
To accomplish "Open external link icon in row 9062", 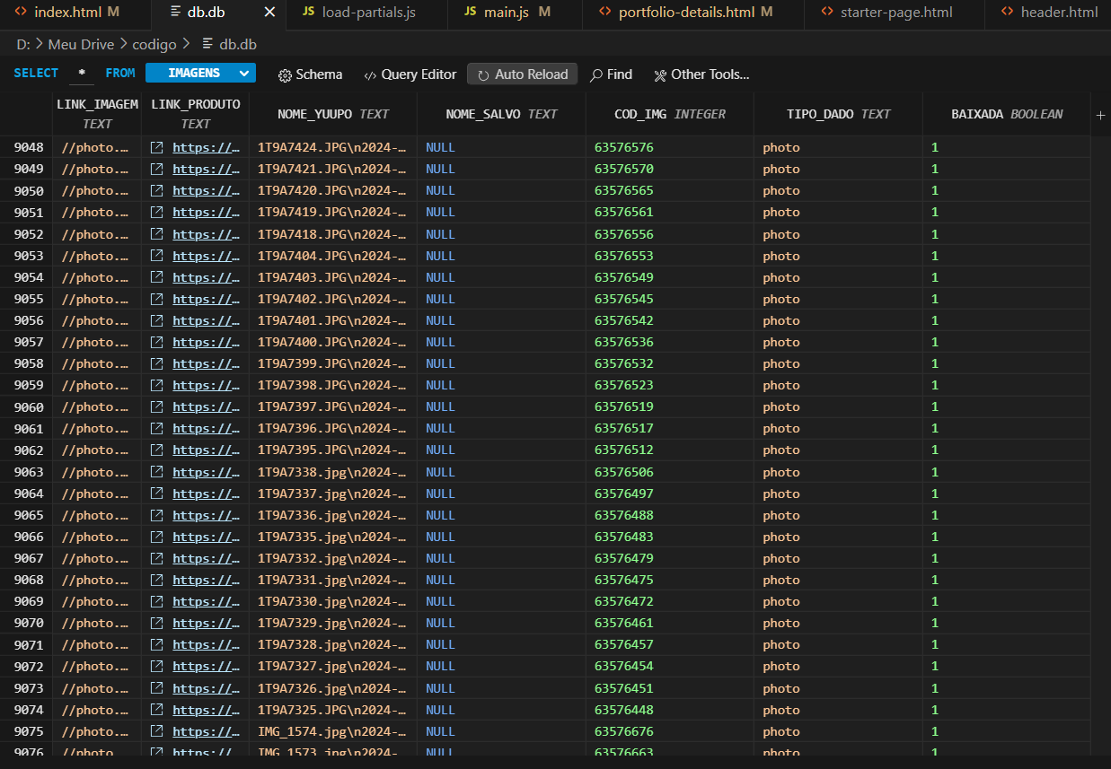I will coord(157,450).
